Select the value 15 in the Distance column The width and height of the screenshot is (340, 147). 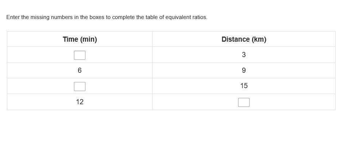coord(244,86)
